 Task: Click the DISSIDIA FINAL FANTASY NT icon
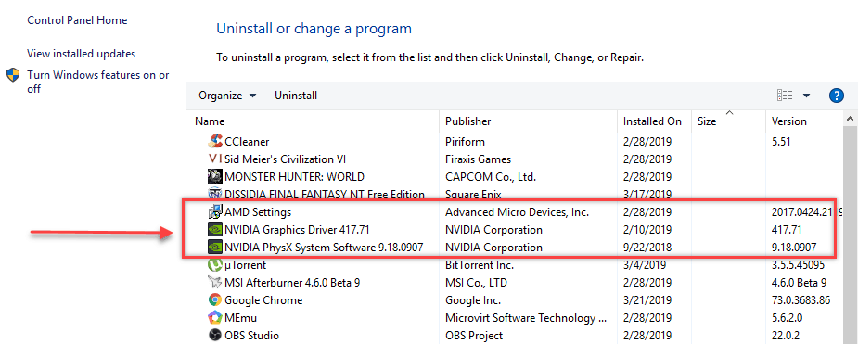[215, 194]
